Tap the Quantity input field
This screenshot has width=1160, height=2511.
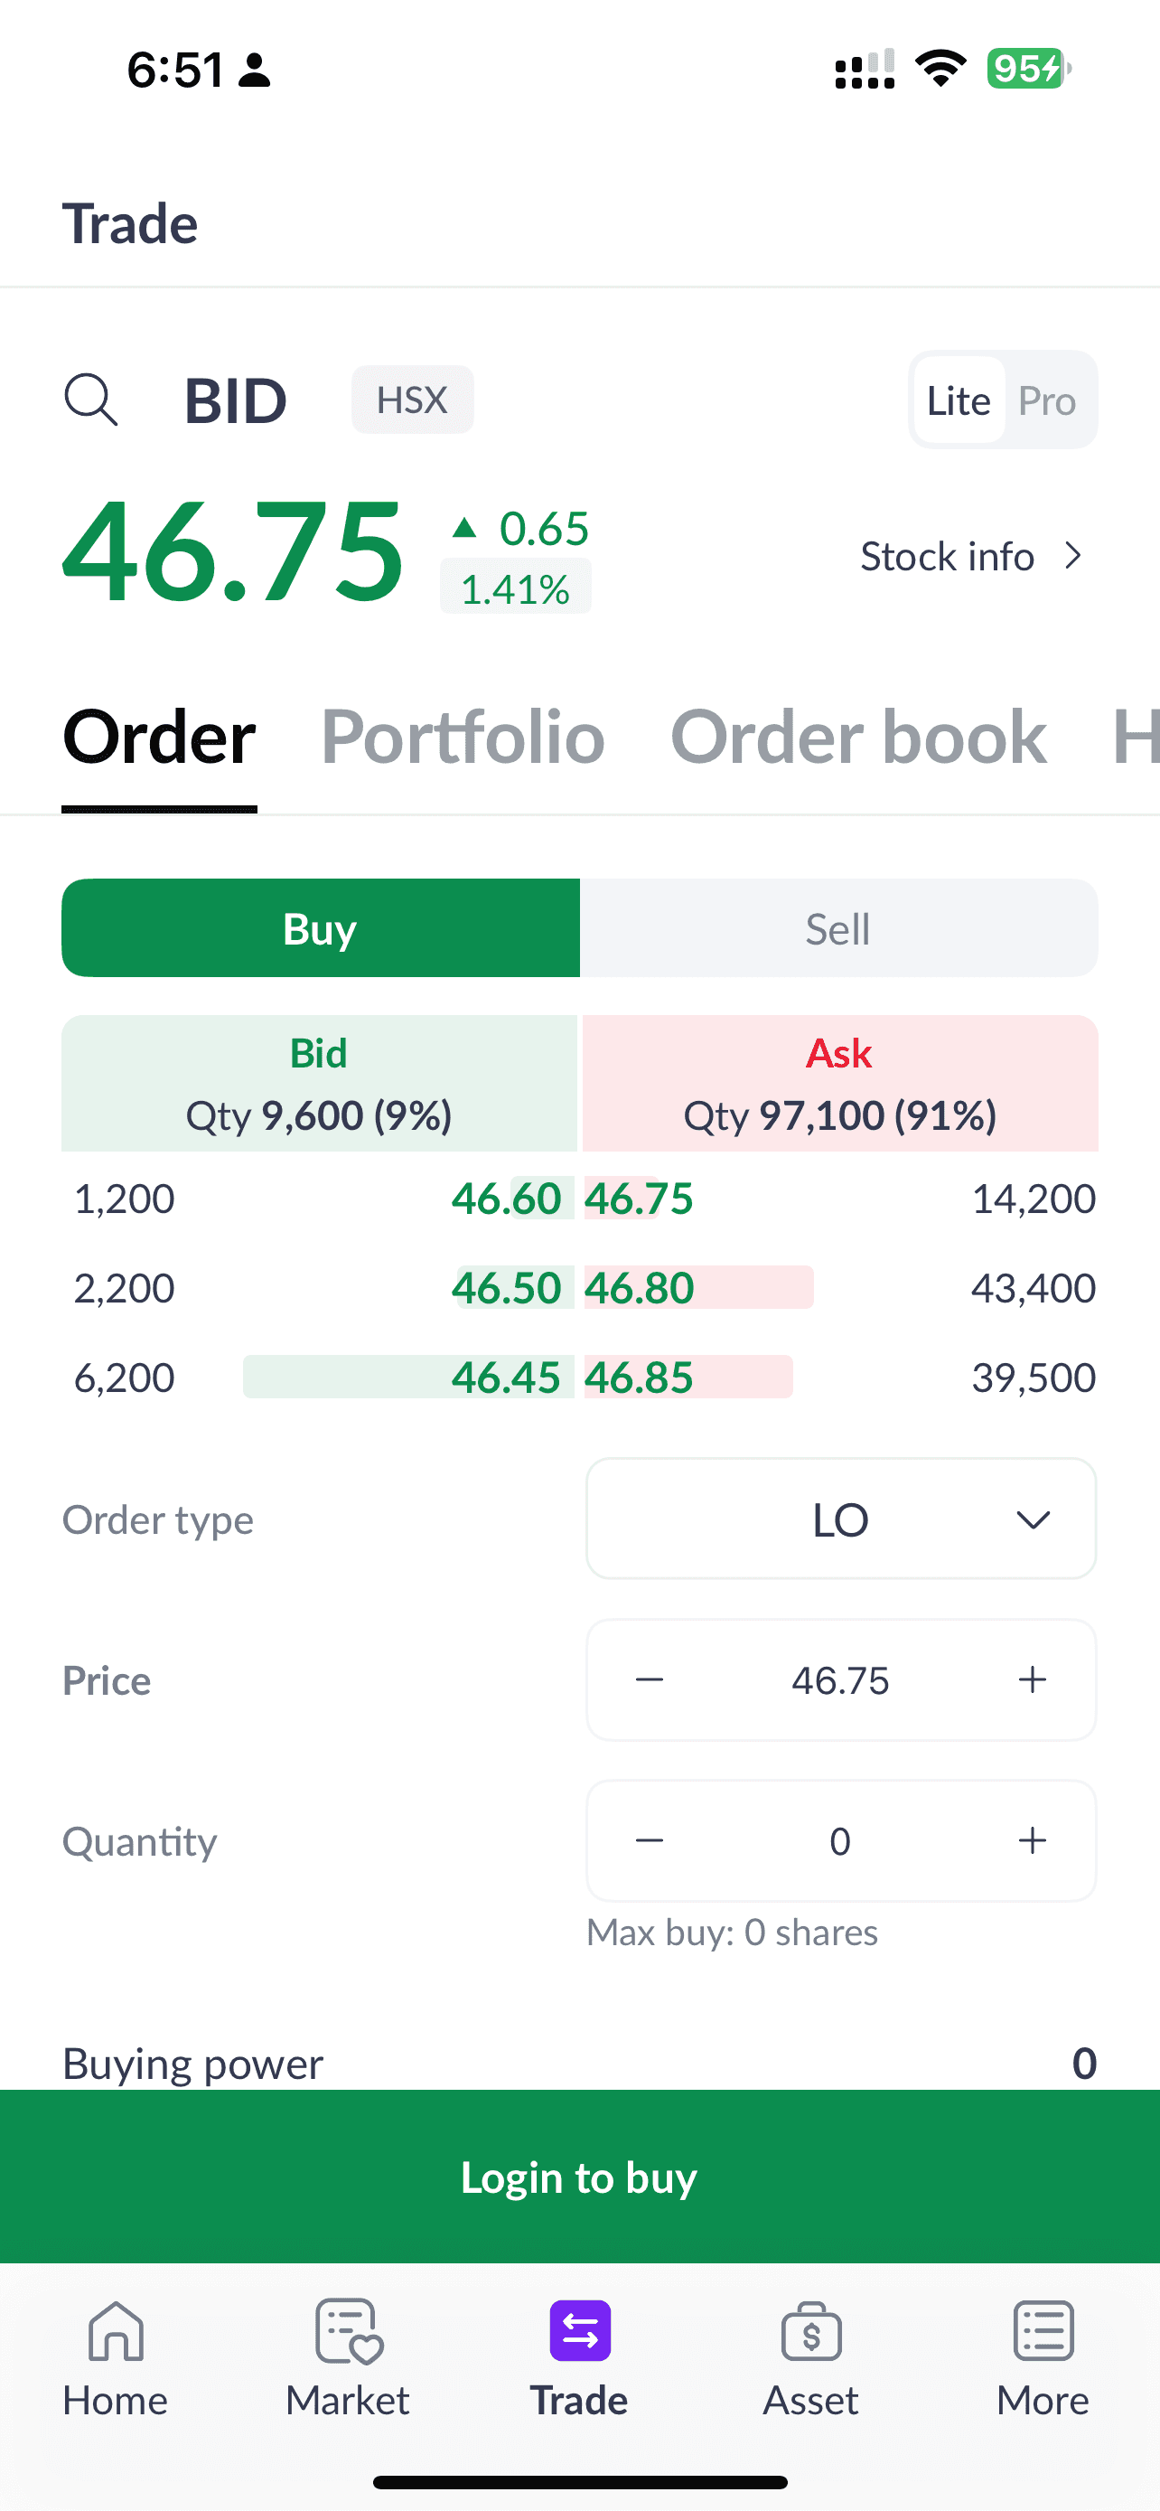839,1840
